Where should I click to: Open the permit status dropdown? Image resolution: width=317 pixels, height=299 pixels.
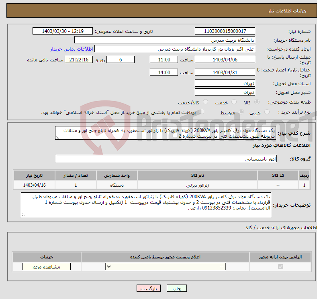(166, 267)
